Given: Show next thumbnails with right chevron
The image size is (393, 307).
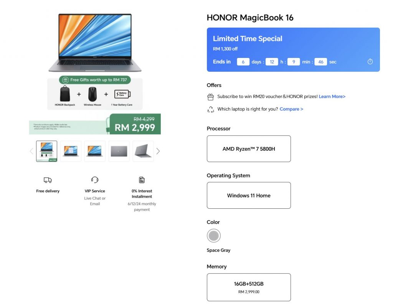Looking at the screenshot, I should [158, 151].
